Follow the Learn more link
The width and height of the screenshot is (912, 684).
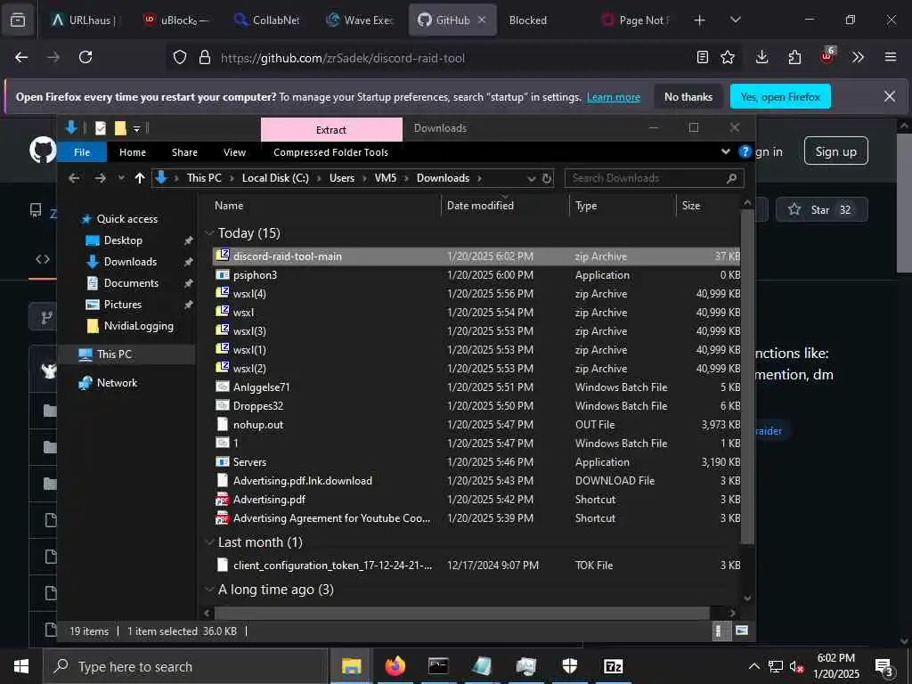614,97
